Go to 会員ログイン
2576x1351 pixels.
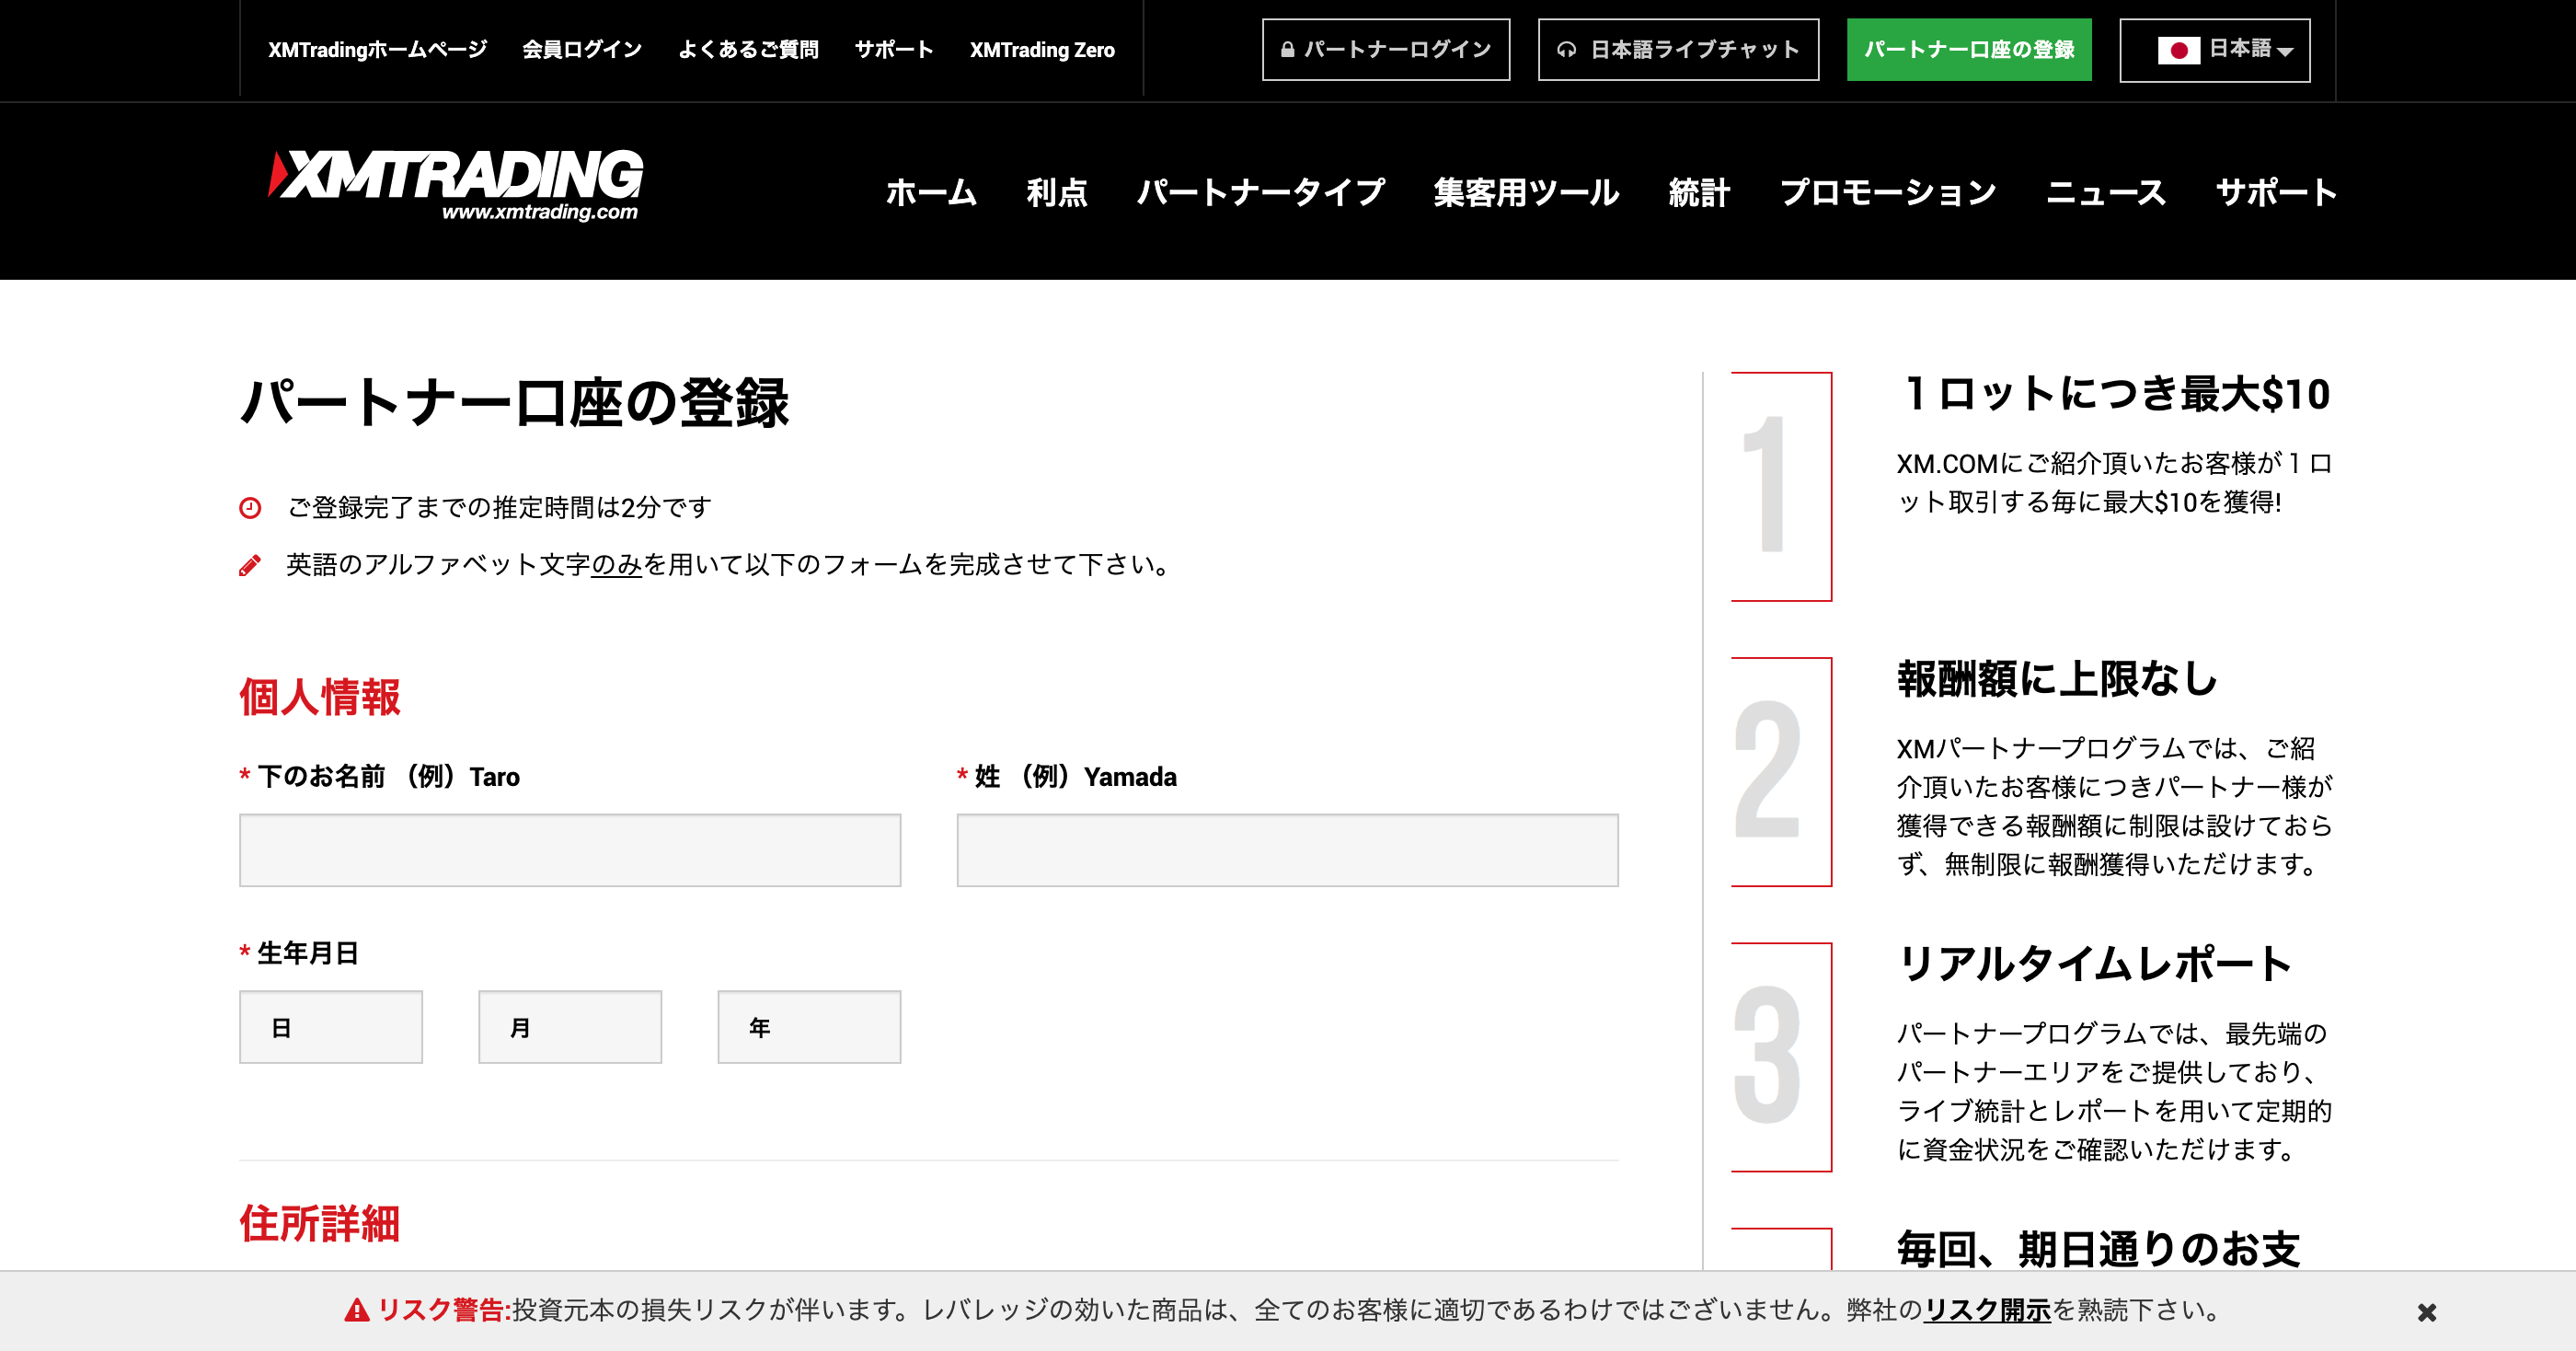[582, 49]
